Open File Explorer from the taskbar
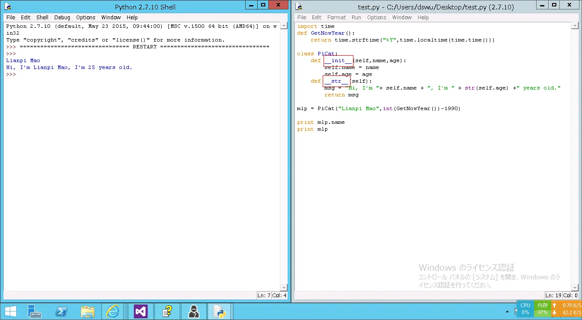582x320 pixels. tap(87, 311)
